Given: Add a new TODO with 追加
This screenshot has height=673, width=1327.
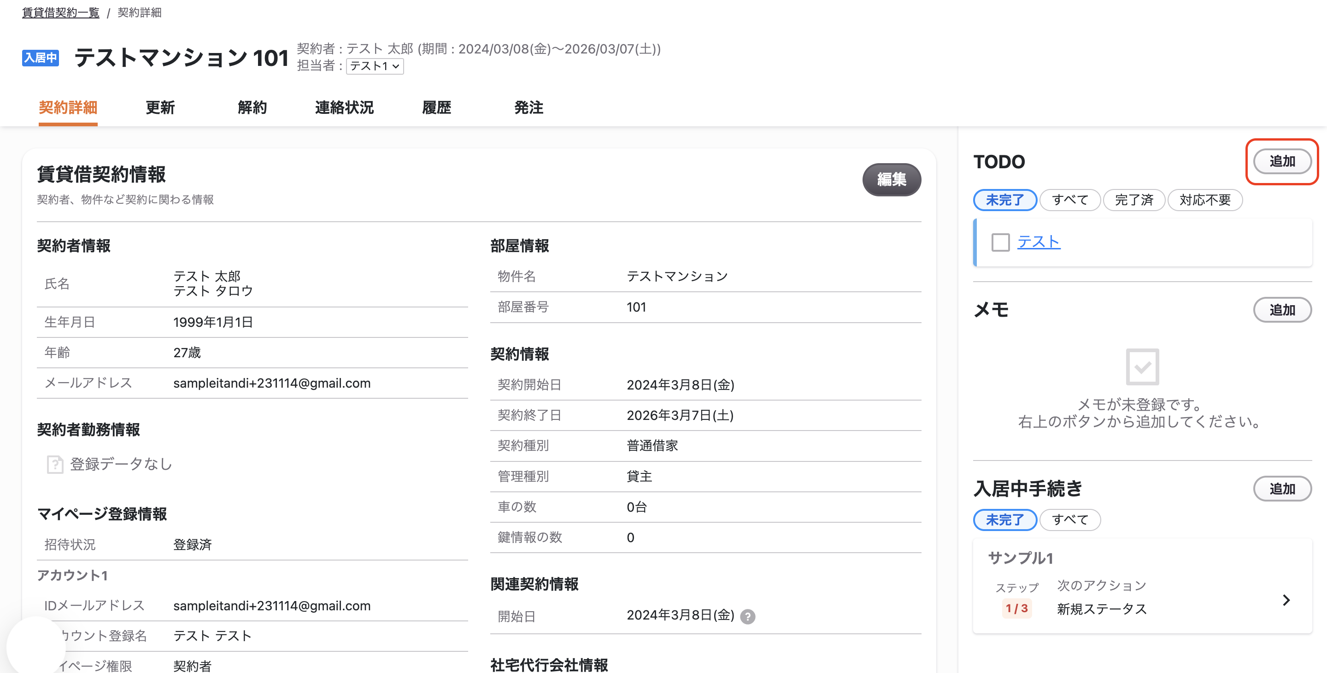Looking at the screenshot, I should click(x=1282, y=161).
